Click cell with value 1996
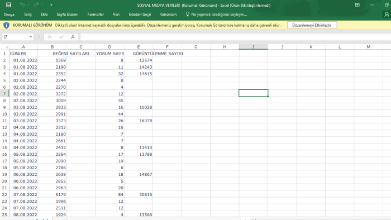391x220 pixels. 52,201
